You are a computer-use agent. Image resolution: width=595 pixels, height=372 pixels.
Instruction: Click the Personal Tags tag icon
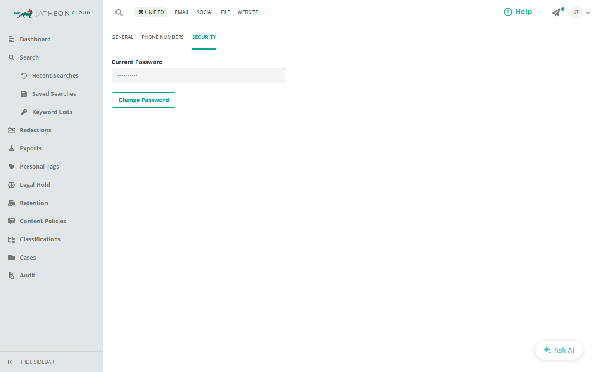pyautogui.click(x=12, y=167)
